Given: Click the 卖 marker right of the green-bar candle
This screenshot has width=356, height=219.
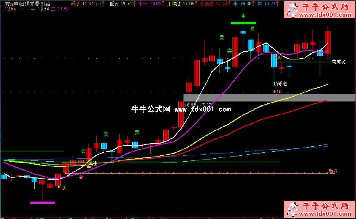Looking at the screenshot, I should [x=252, y=29].
